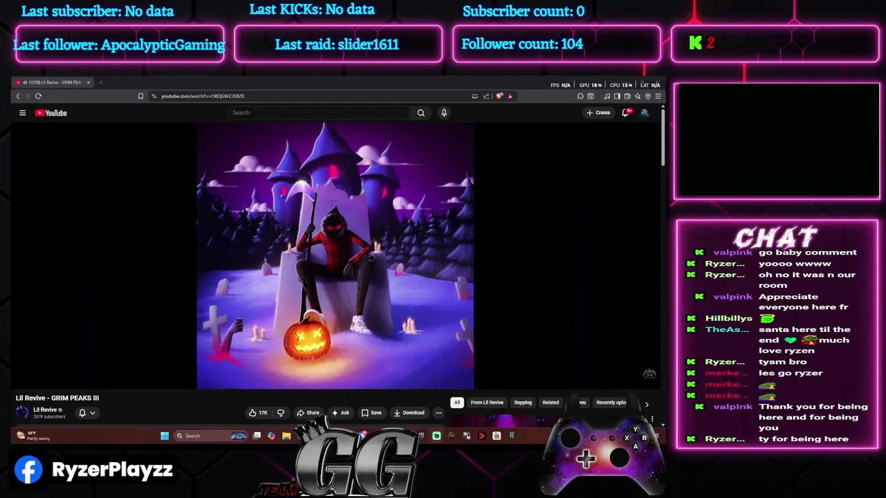Open the Windows Start menu
Screen dimensions: 886x498
click(x=165, y=436)
